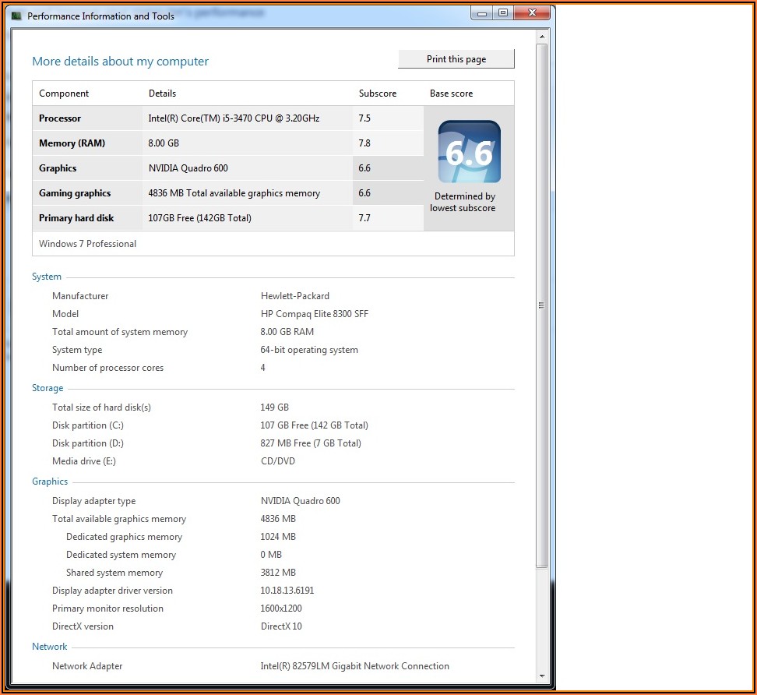The image size is (757, 695).
Task: Click the Subscore column header
Action: (x=378, y=93)
